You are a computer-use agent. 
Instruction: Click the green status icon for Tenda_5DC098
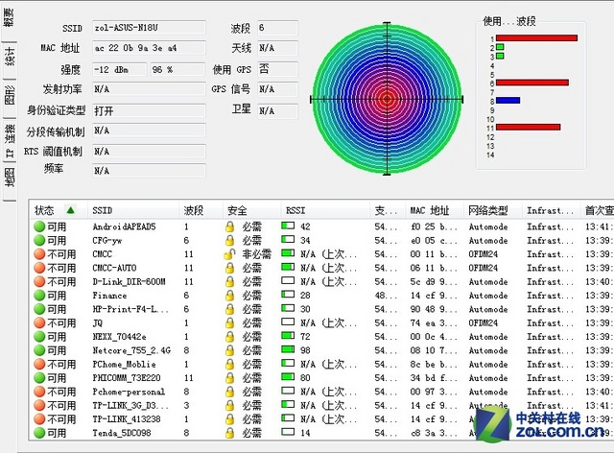(x=39, y=433)
